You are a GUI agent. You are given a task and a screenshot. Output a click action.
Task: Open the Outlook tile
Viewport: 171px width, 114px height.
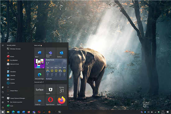[x=62, y=53]
